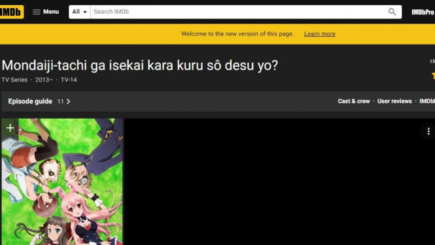Open IMDbPro link in header
This screenshot has width=435, height=245.
point(423,12)
